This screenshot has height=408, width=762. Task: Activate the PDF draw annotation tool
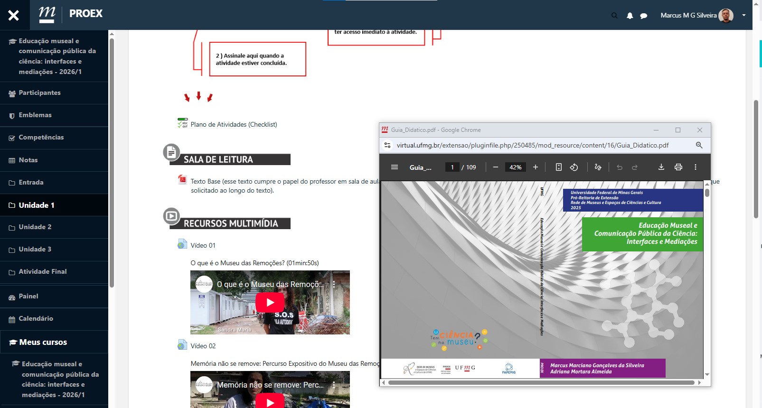point(598,167)
